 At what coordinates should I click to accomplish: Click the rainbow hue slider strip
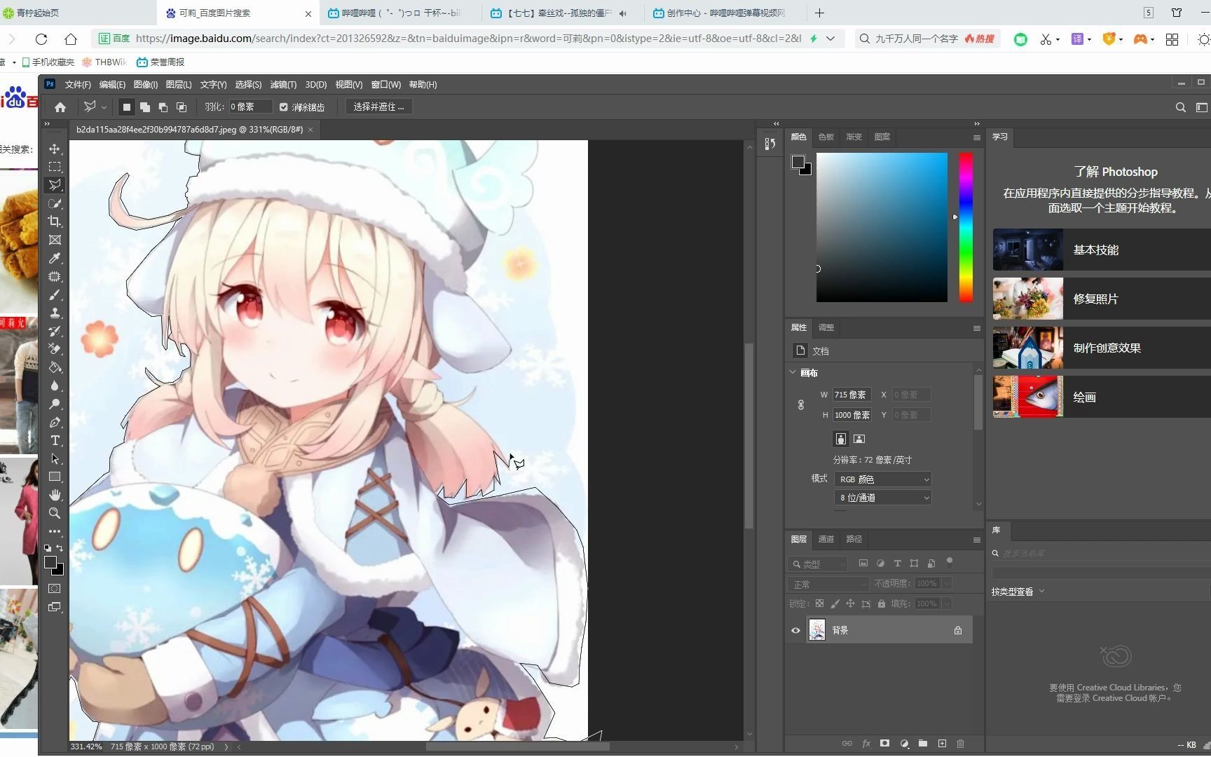coord(966,227)
